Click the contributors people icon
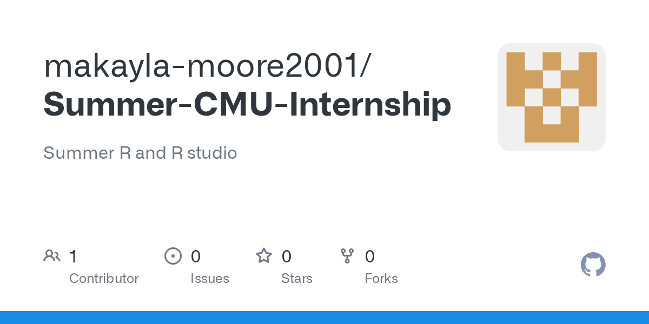The image size is (649, 324). coord(52,256)
